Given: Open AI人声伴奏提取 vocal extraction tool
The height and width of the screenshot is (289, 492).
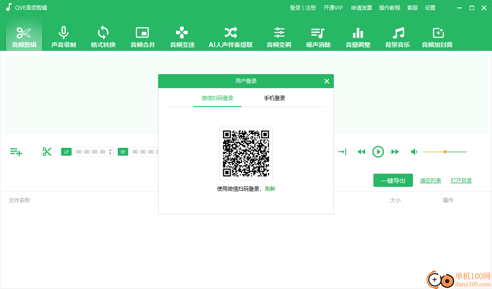Looking at the screenshot, I should [231, 37].
